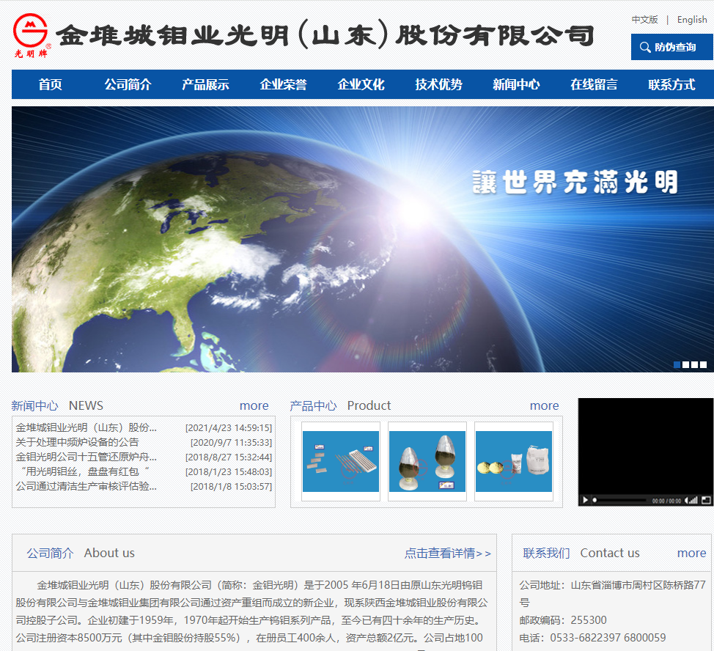This screenshot has width=714, height=651.
Task: Open 技术优势 menu item
Action: 438,84
